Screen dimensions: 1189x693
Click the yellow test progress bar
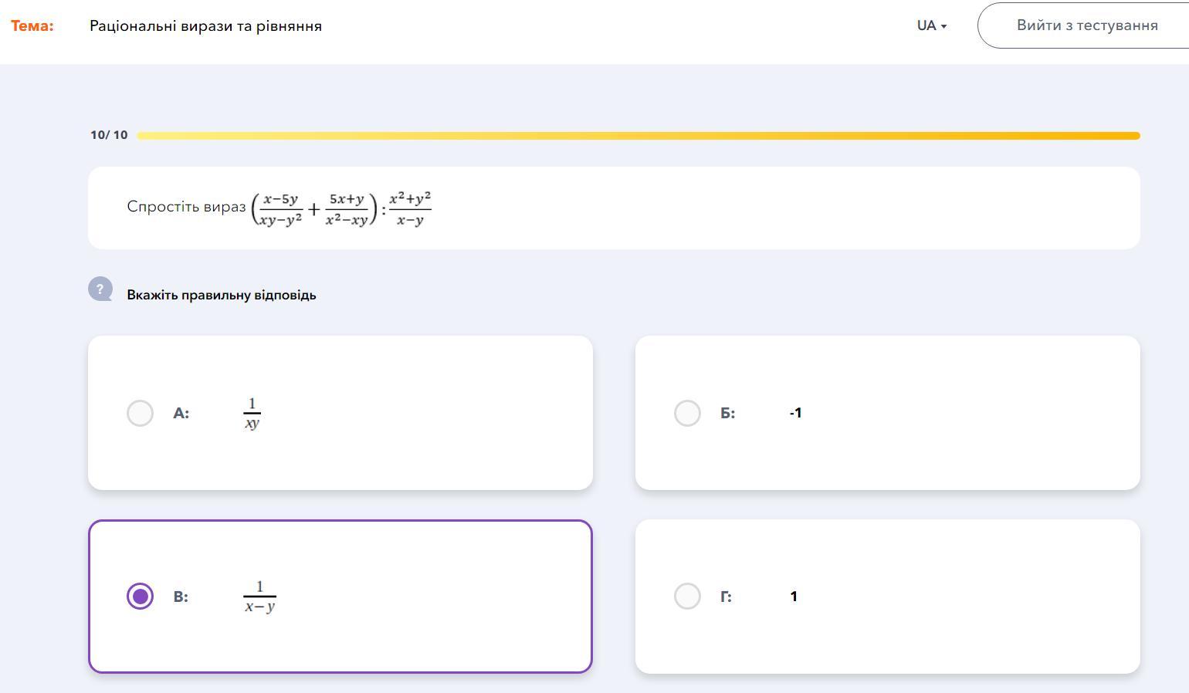click(638, 136)
